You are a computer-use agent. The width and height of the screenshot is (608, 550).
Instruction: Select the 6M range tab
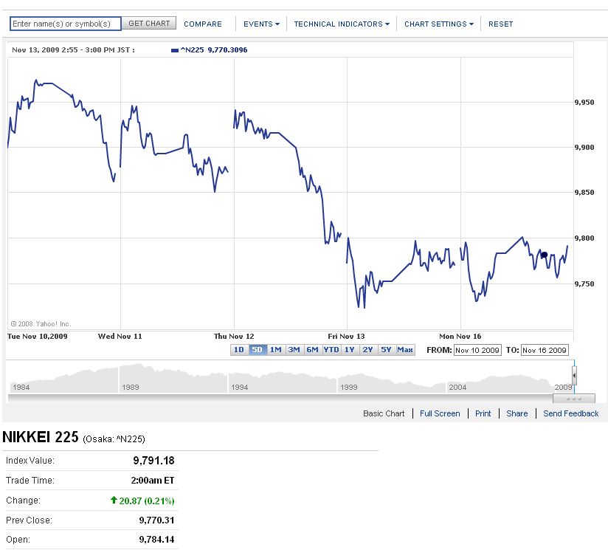(313, 350)
